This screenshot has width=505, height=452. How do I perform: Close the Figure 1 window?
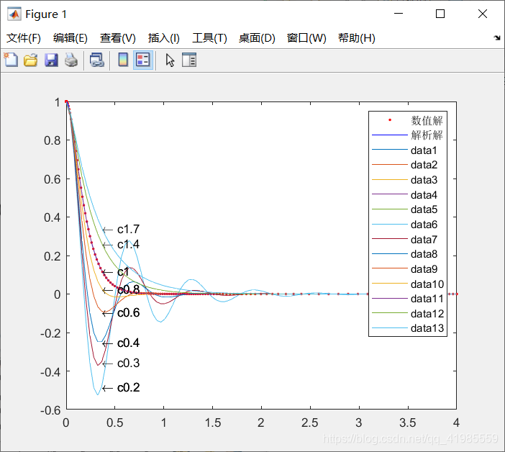tap(483, 14)
